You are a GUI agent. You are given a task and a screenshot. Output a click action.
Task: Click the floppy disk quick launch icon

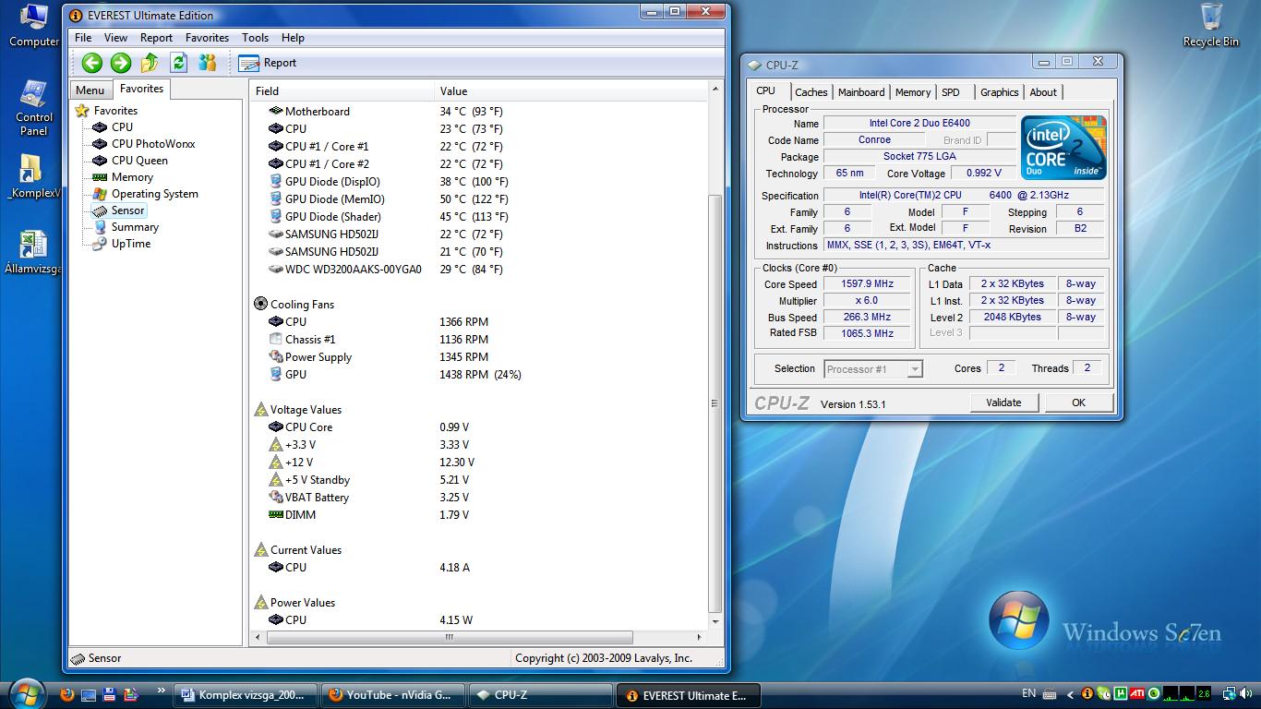110,695
